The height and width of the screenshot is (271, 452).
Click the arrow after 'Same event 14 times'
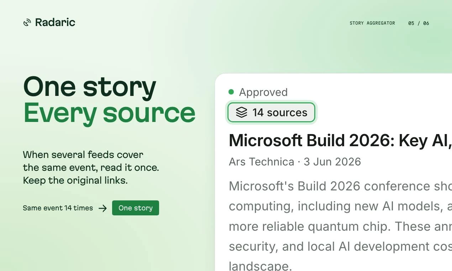[x=103, y=208]
